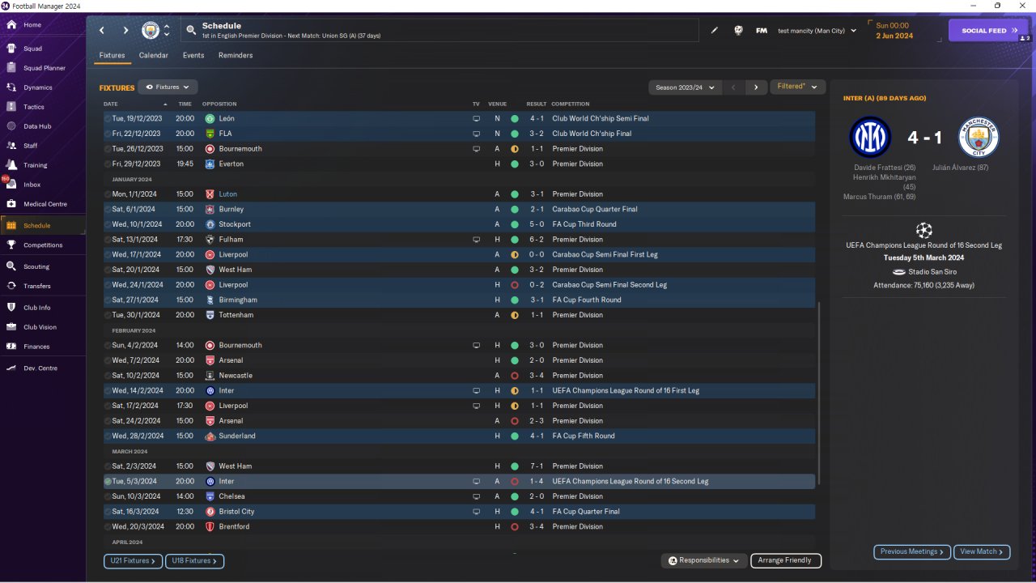This screenshot has width=1036, height=583.
Task: Click the Everton team name in fixtures
Action: point(231,164)
